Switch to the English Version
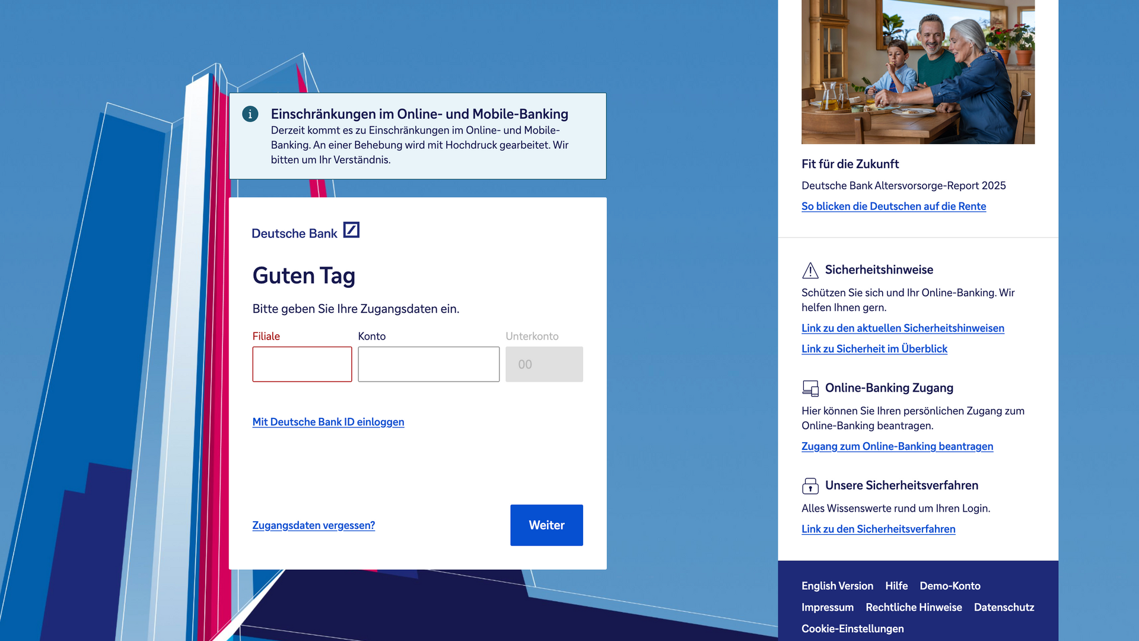This screenshot has height=641, width=1139. pyautogui.click(x=837, y=586)
